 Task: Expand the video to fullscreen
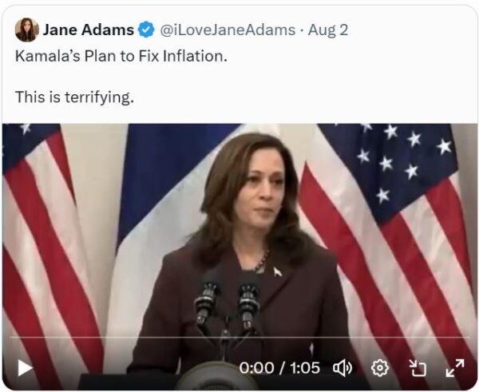(455, 368)
